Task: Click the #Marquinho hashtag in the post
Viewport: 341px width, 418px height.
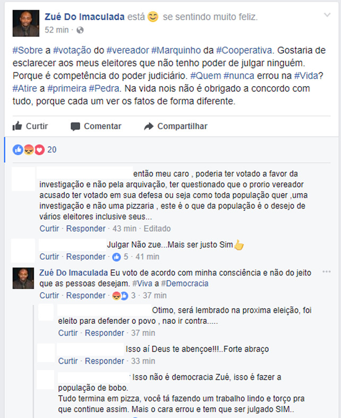Action: coord(176,50)
